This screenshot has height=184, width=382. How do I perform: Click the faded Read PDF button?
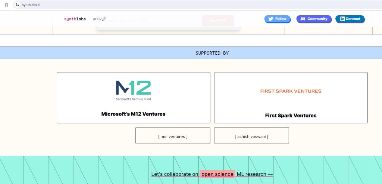click(x=218, y=21)
